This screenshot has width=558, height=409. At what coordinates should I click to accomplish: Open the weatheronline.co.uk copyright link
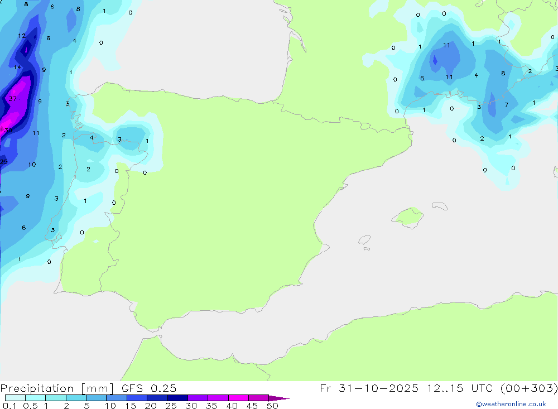click(511, 404)
